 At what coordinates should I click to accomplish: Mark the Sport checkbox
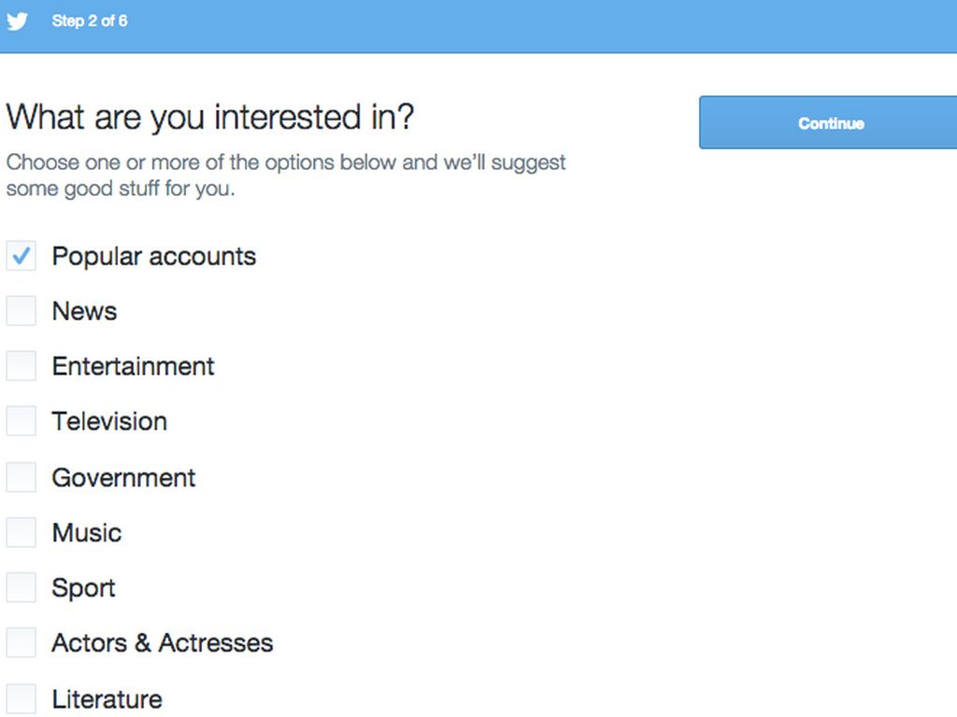click(21, 587)
